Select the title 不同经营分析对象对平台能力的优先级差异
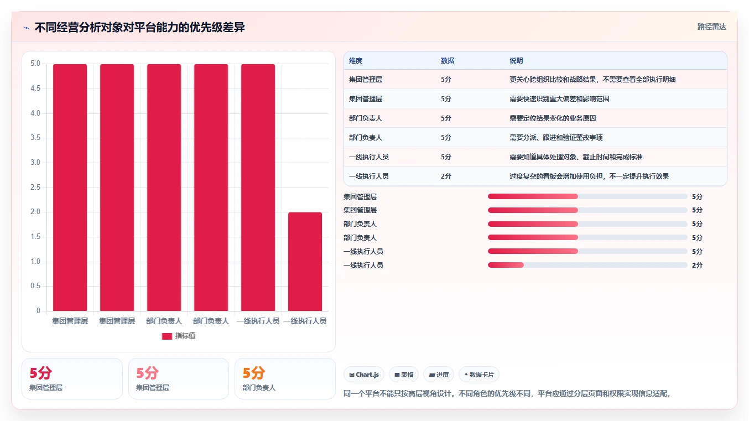 tap(139, 28)
